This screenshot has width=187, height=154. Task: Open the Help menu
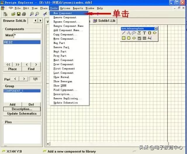(100, 8)
